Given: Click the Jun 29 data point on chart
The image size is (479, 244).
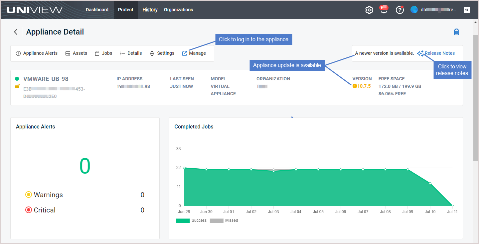Looking at the screenshot, I should pyautogui.click(x=184, y=168).
